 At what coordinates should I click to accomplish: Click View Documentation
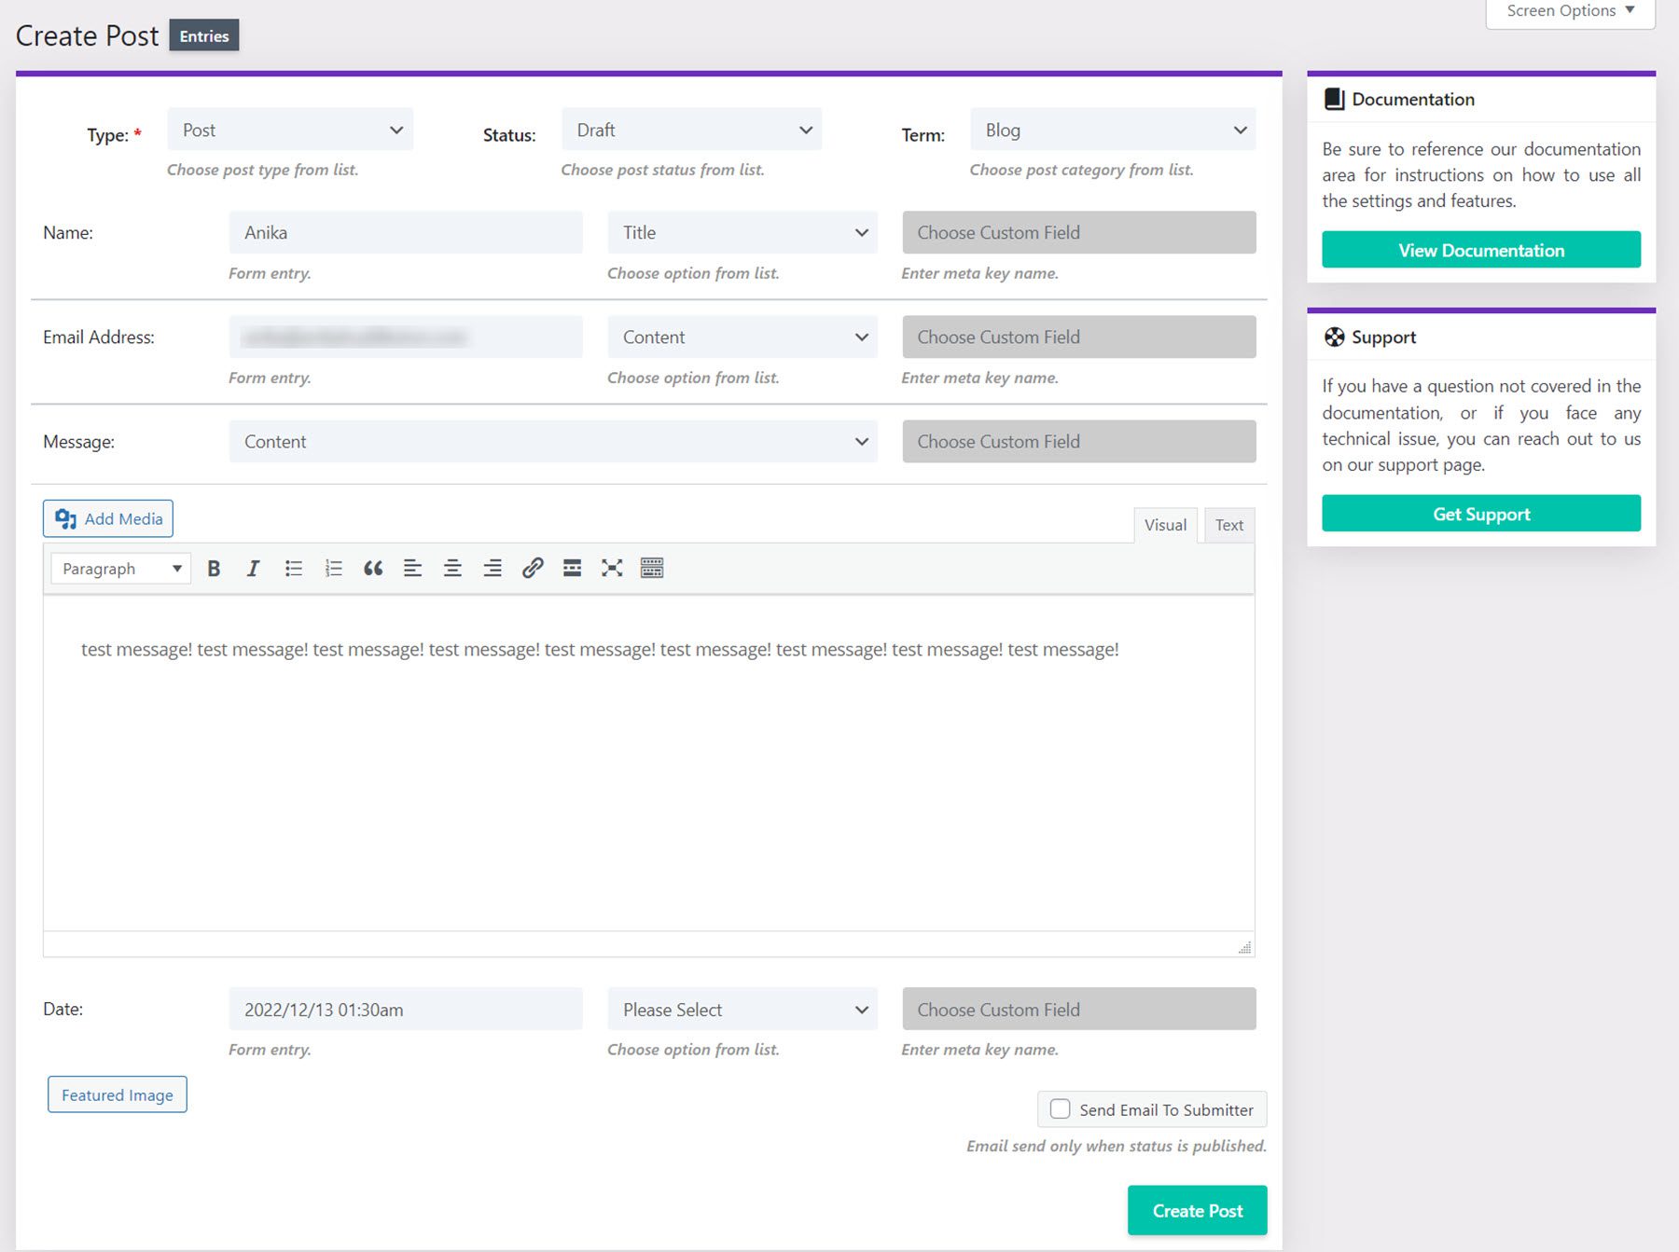1480,250
